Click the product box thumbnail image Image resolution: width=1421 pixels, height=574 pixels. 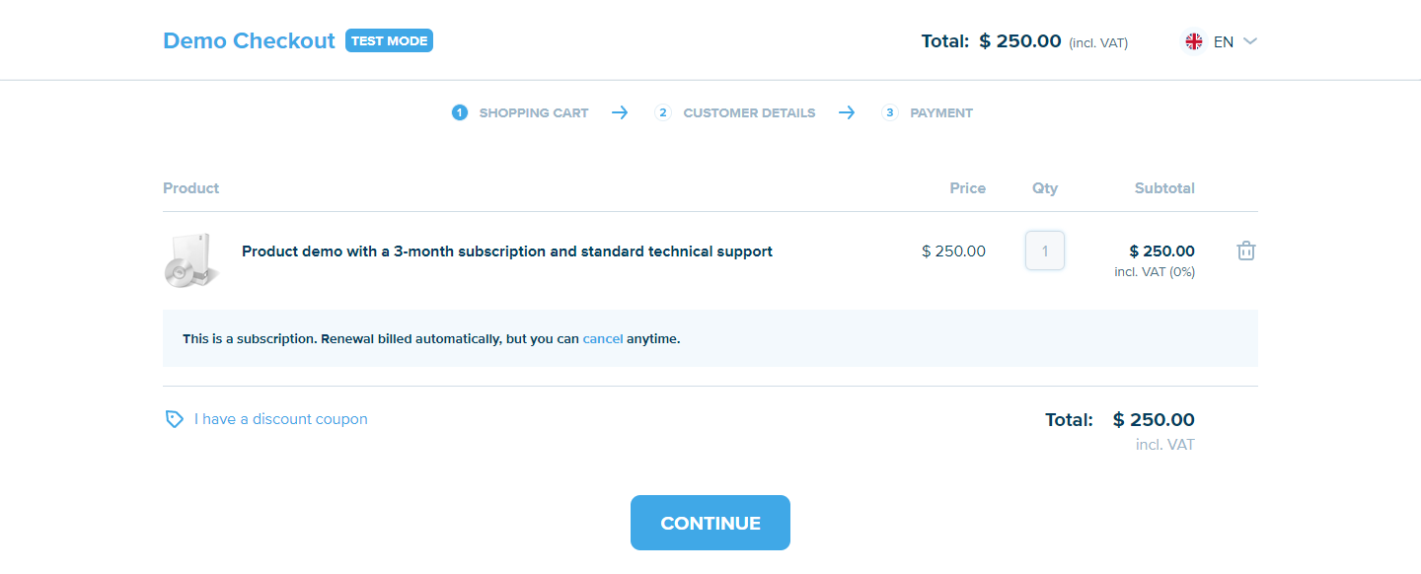pyautogui.click(x=191, y=260)
